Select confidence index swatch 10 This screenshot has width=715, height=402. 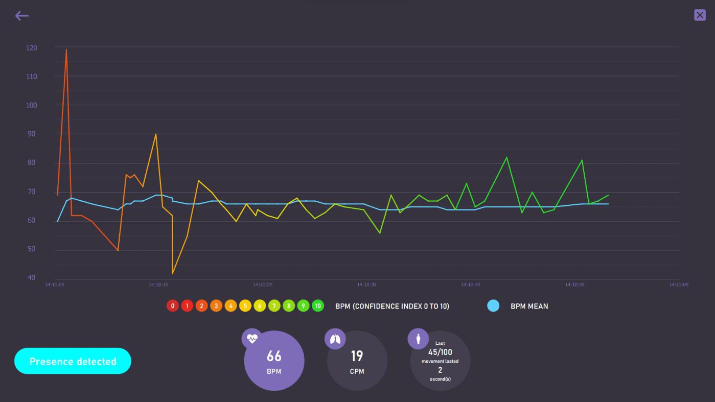tap(318, 306)
